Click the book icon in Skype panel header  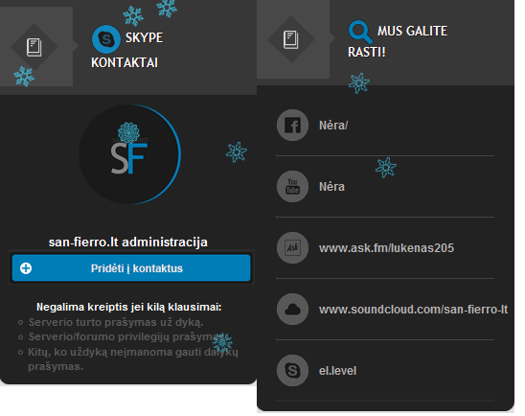point(34,47)
